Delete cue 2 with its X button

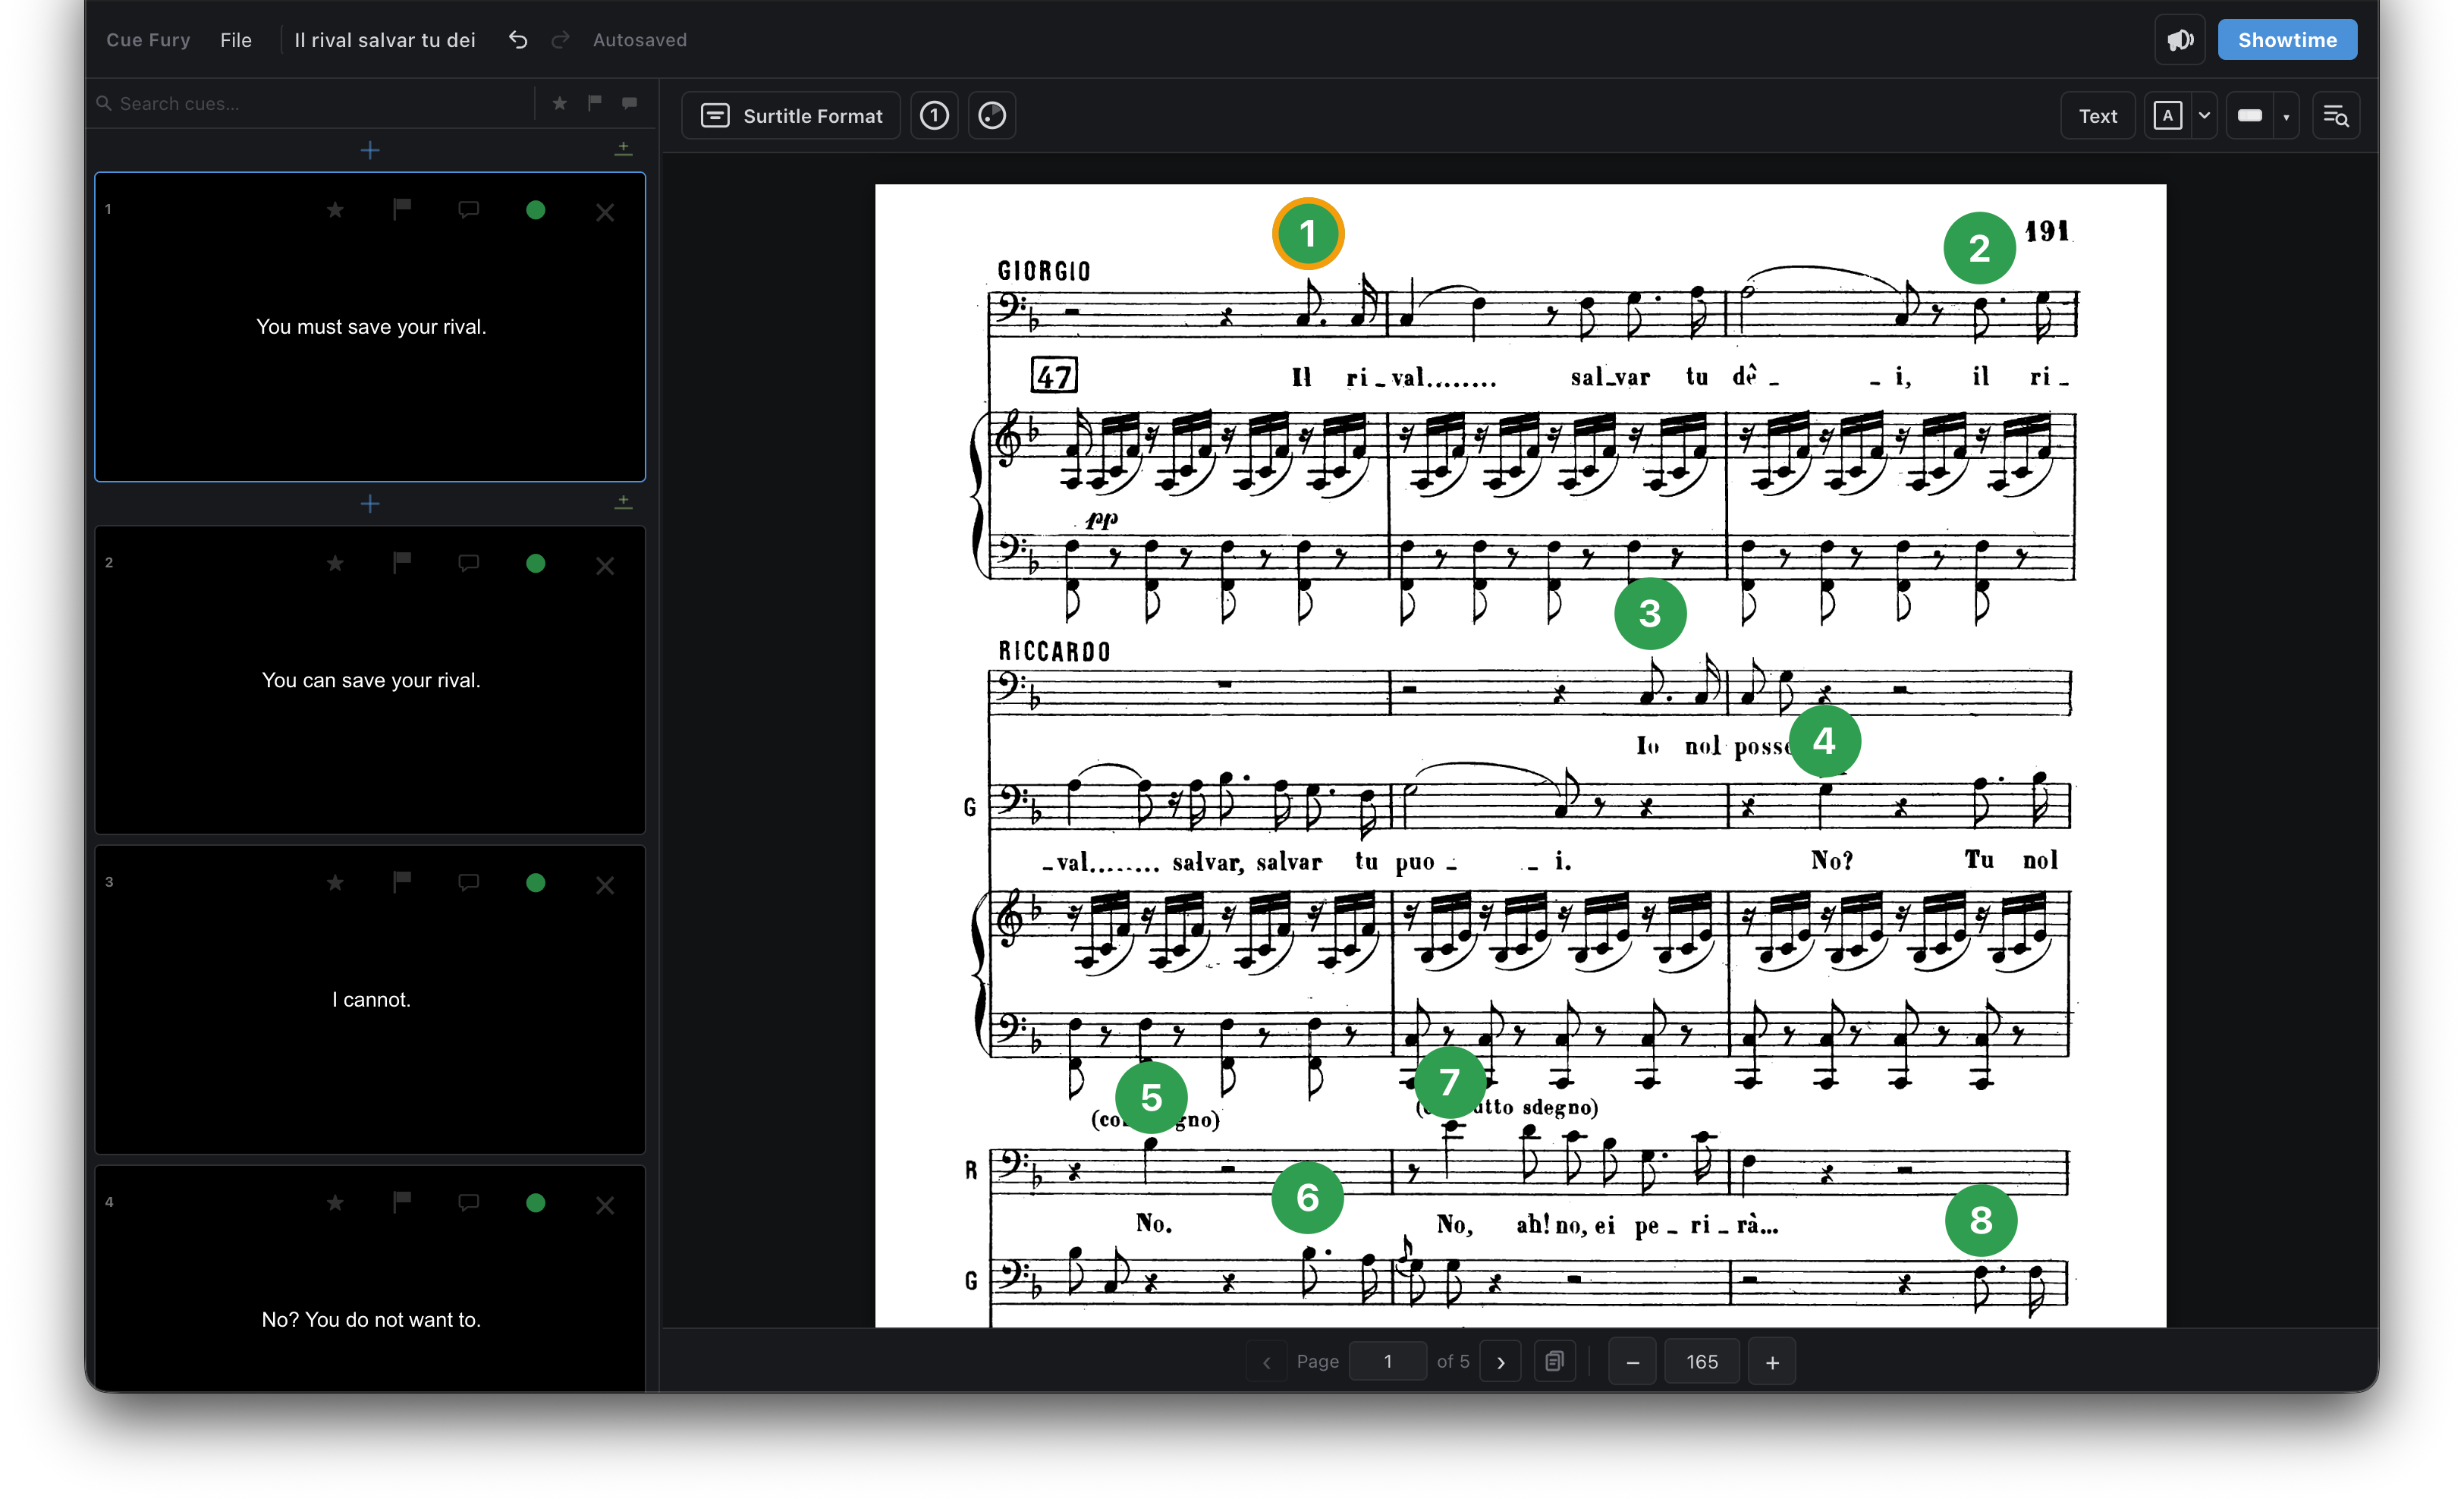pyautogui.click(x=605, y=566)
